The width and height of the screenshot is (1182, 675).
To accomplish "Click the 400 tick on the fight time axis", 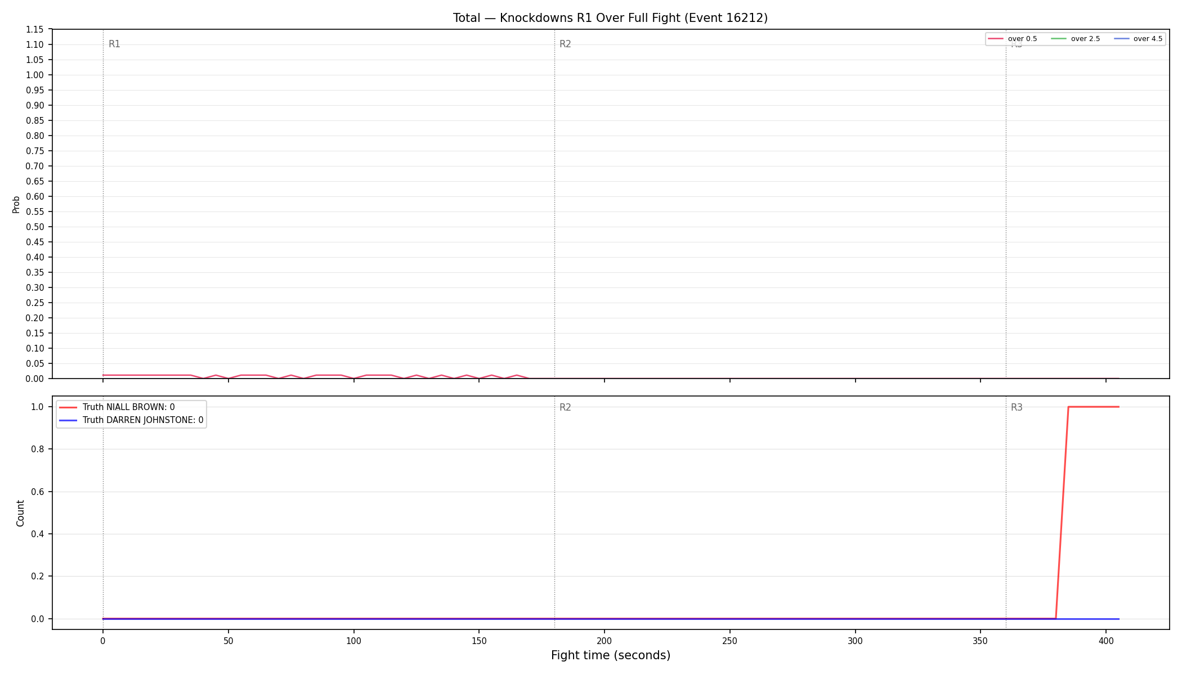I will click(1106, 641).
